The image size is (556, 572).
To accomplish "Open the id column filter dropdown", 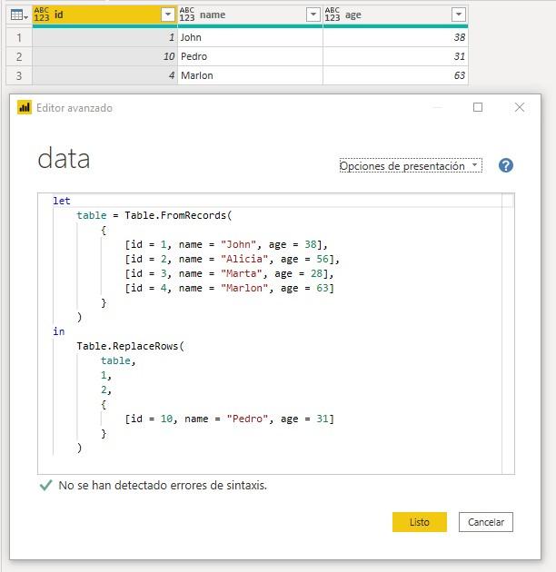I will click(168, 15).
